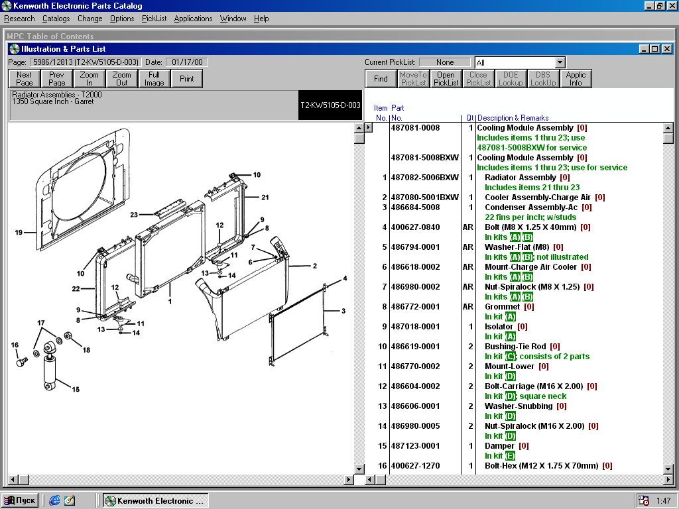This screenshot has height=509, width=679.
Task: Select part 487080-5001BXW Cooler Assembly
Action: click(424, 198)
